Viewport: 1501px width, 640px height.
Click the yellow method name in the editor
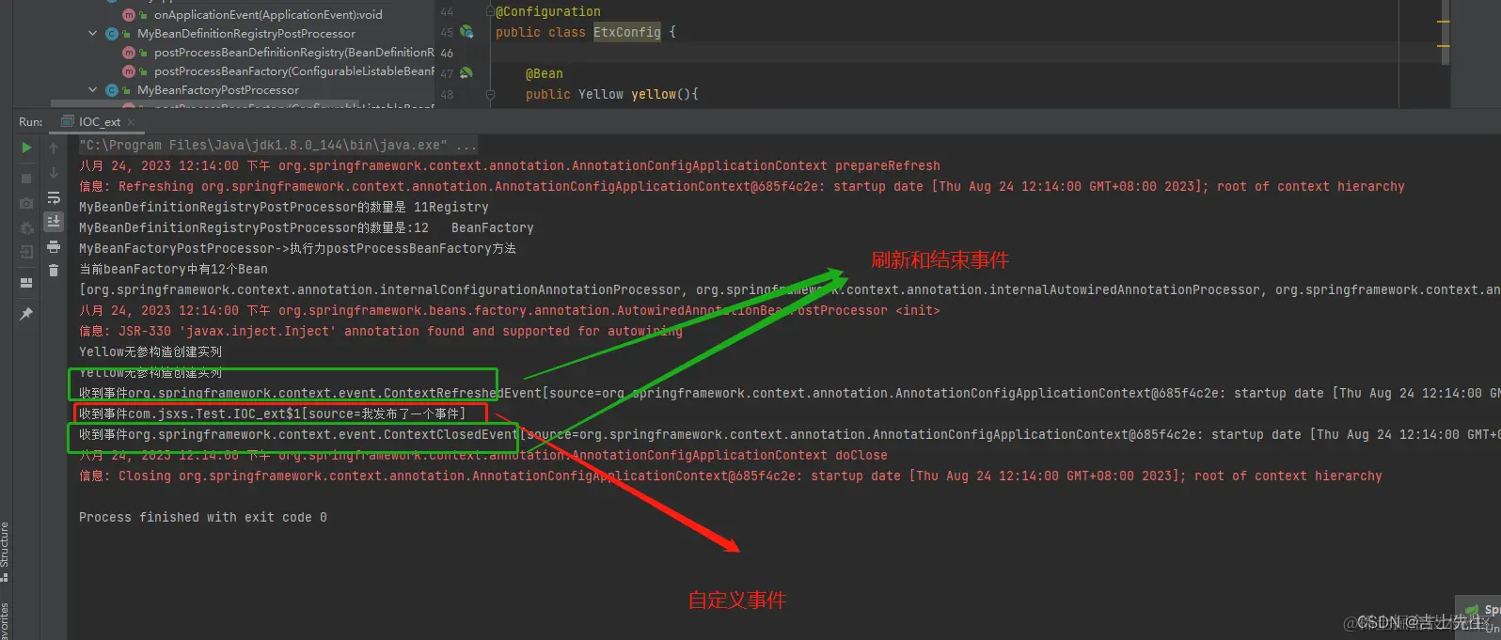click(654, 94)
